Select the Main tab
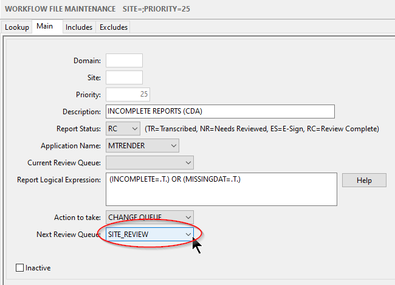Image resolution: width=395 pixels, height=285 pixels. (44, 27)
